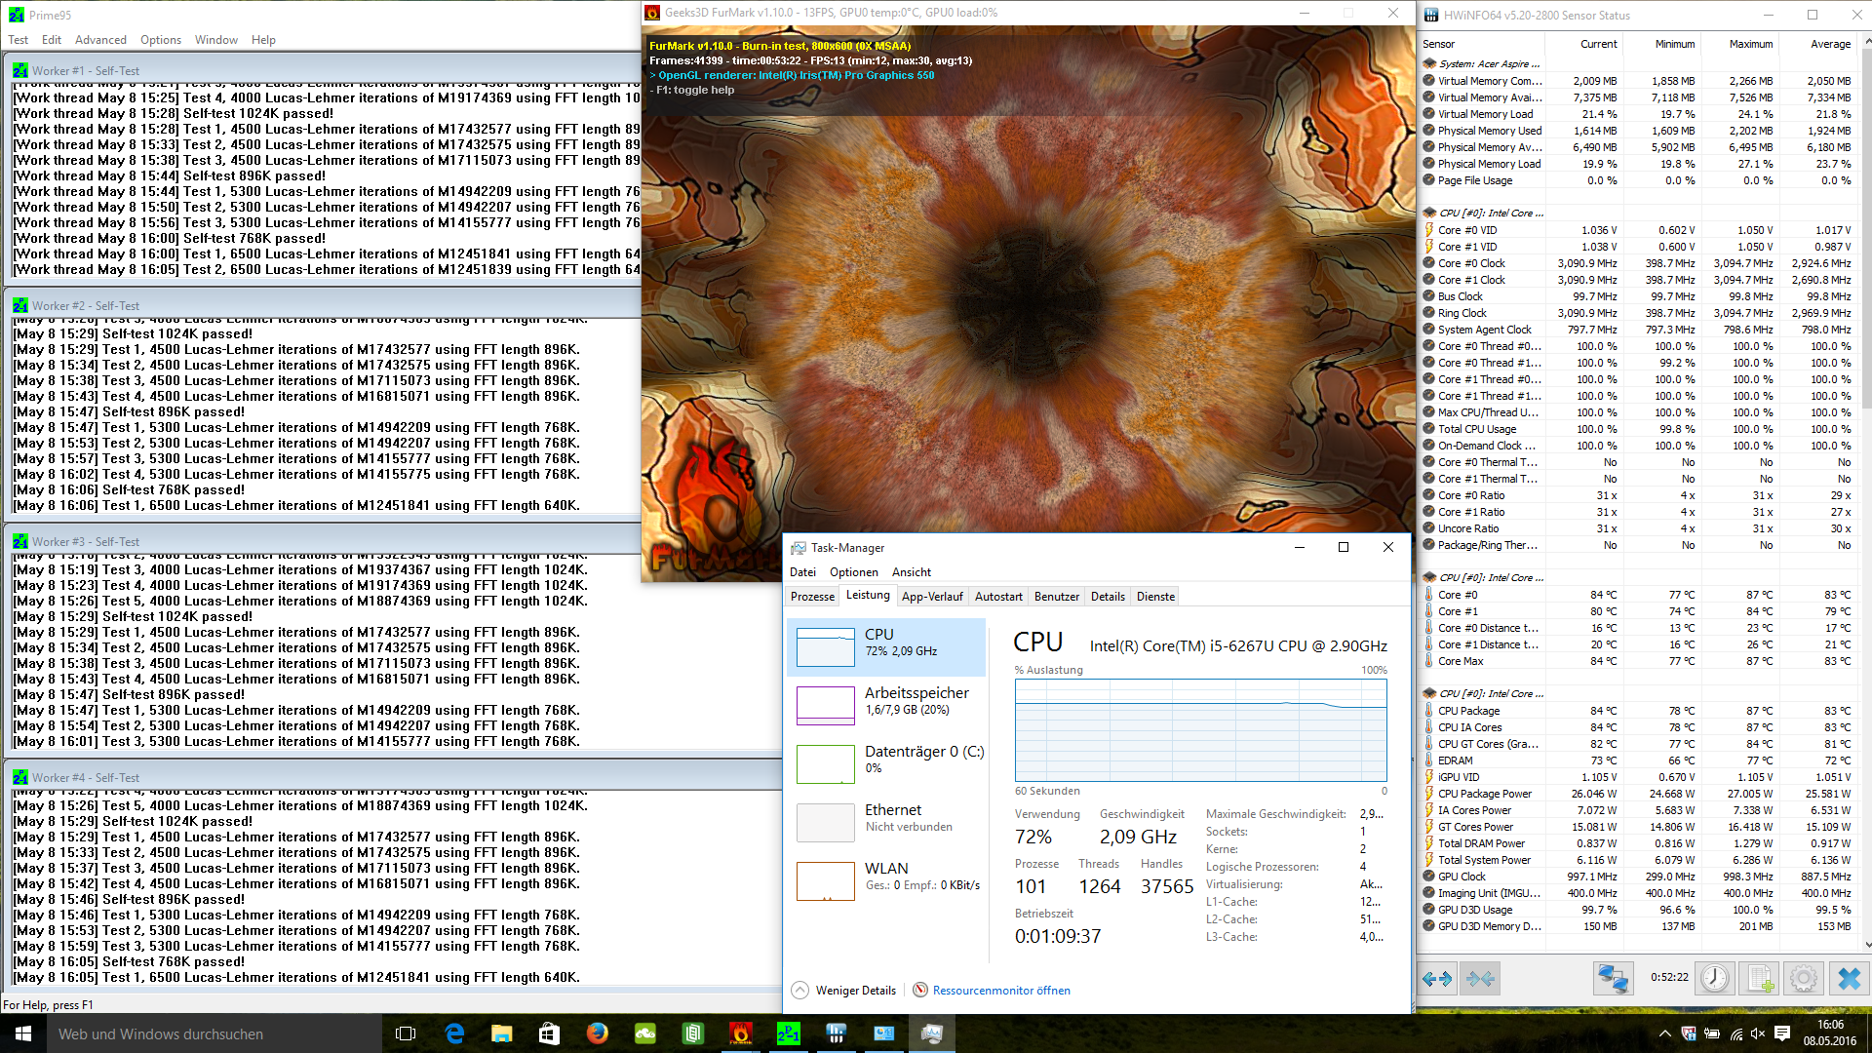This screenshot has height=1053, width=1872.
Task: Click HWiNFO clock reset icon
Action: pyautogui.click(x=1714, y=978)
